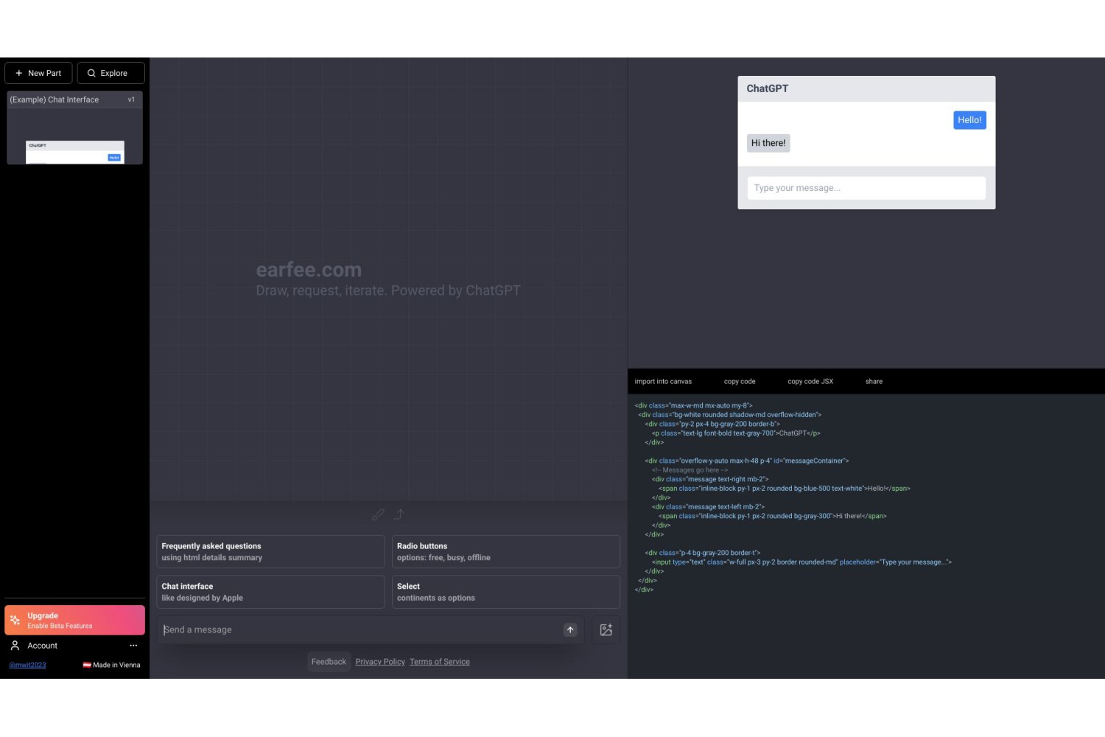This screenshot has width=1105, height=737.
Task: Click the Messages go here code comment
Action: pyautogui.click(x=690, y=470)
